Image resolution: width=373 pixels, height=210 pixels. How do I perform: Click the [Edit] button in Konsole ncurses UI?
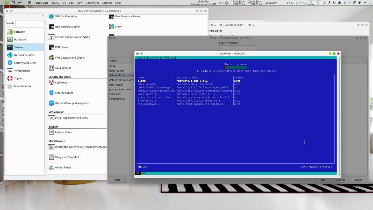pos(304,167)
